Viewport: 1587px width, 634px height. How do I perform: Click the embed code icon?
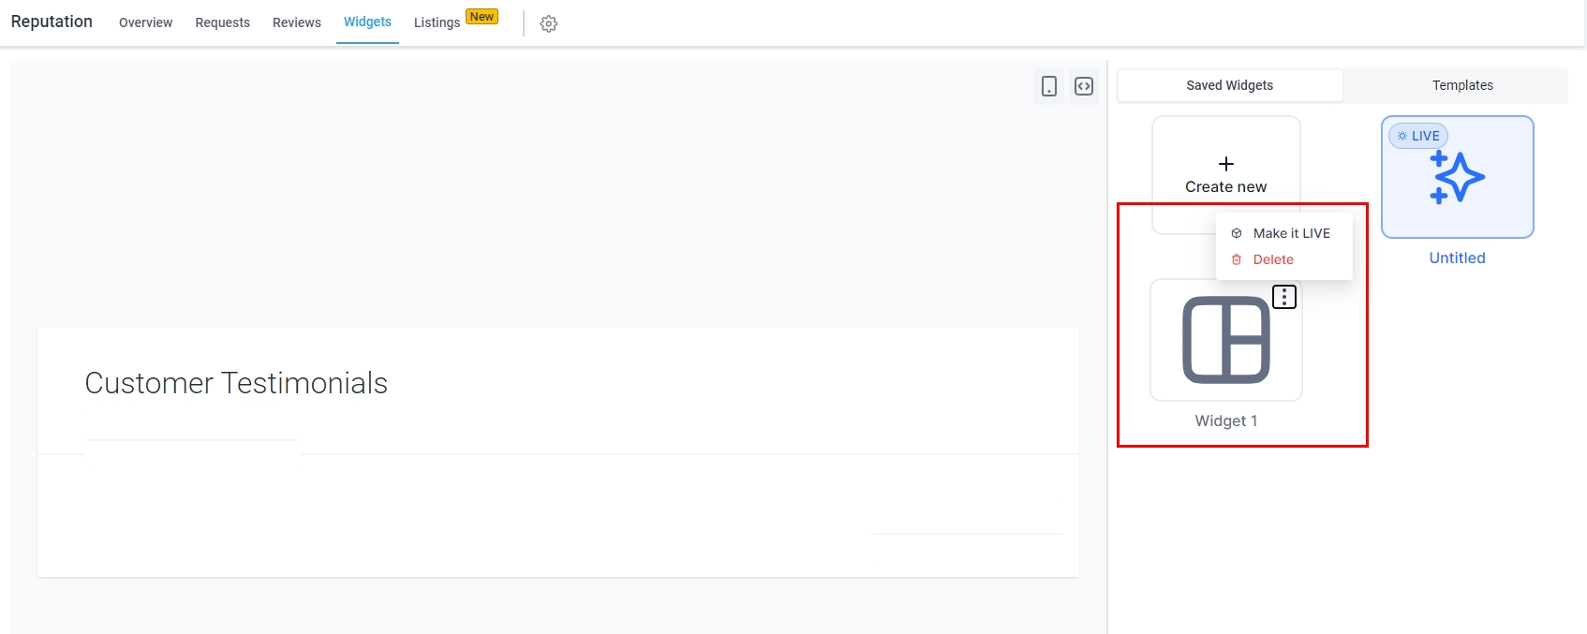click(1084, 86)
